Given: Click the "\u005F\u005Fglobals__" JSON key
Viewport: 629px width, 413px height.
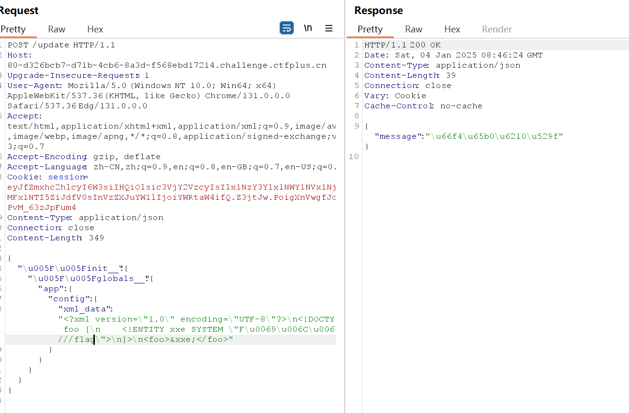Looking at the screenshot, I should coord(89,279).
